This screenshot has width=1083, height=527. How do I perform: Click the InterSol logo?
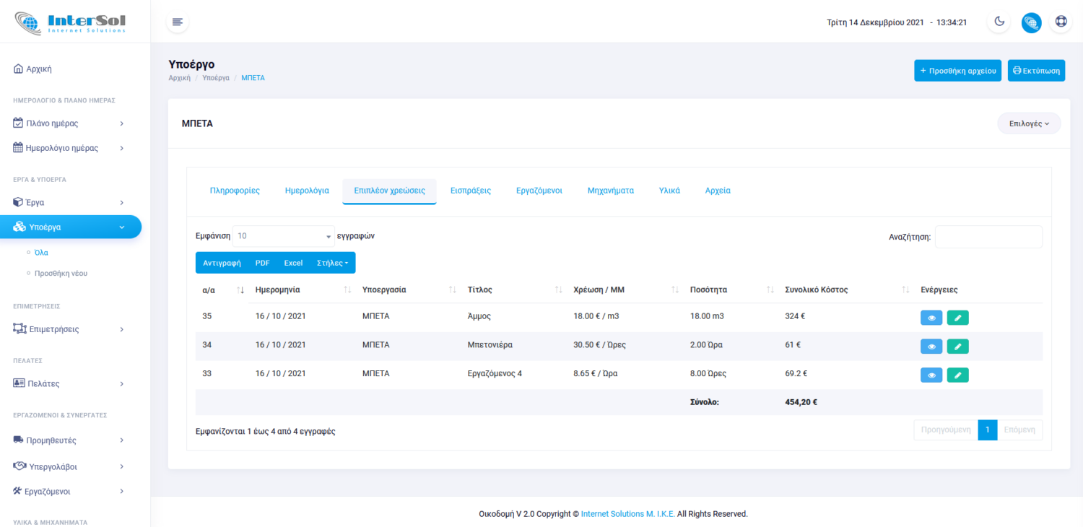(71, 22)
